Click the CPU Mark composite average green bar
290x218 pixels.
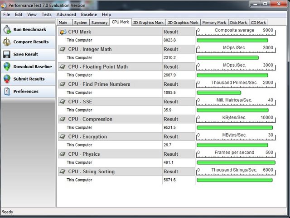point(232,40)
